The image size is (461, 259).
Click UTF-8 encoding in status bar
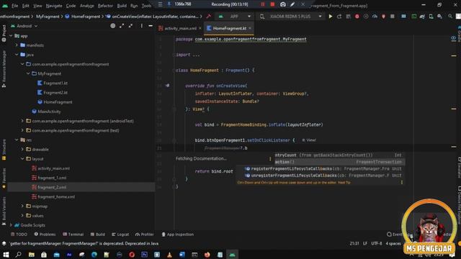376,243
